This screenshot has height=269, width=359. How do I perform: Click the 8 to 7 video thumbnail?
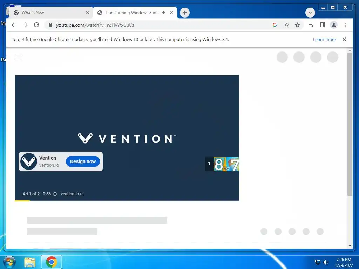pos(226,164)
